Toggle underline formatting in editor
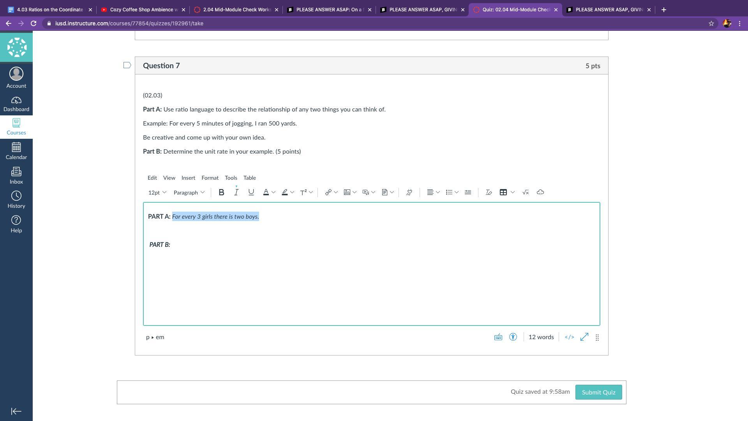Viewport: 748px width, 421px height. click(251, 192)
